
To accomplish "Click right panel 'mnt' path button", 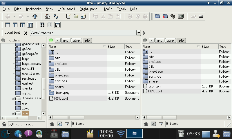I will point(159,41).
